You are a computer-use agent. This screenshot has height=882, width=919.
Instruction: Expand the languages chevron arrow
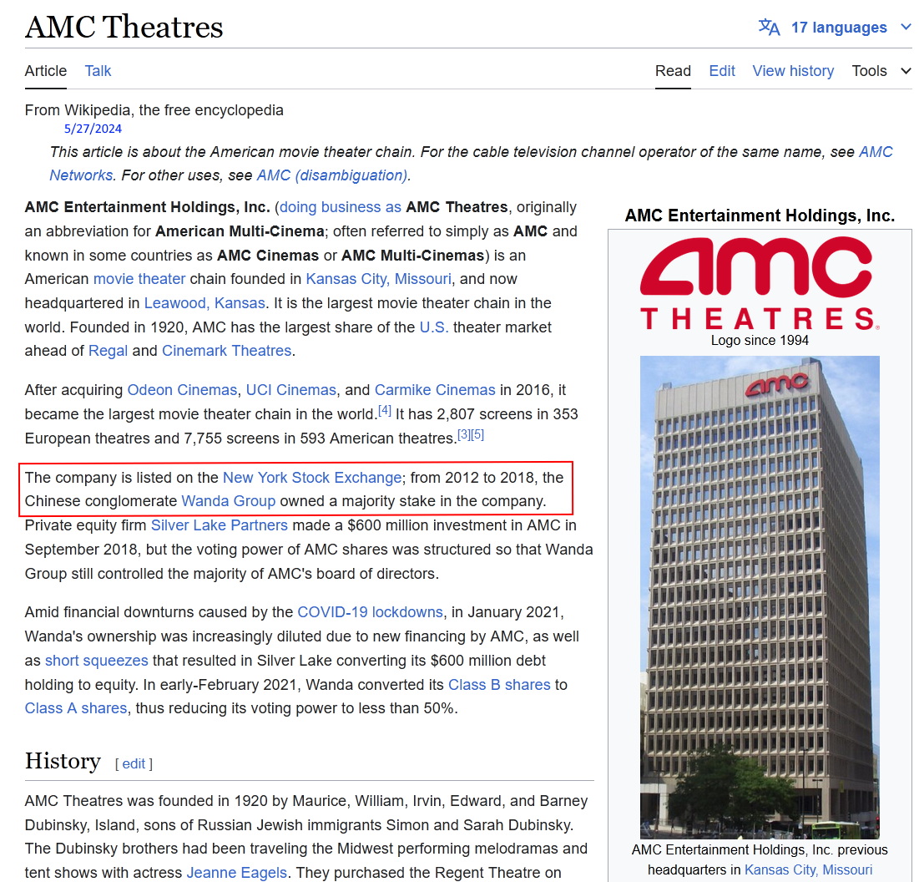tap(906, 27)
